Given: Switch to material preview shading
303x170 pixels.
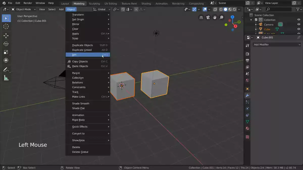Looking at the screenshot, I should pos(230,9).
